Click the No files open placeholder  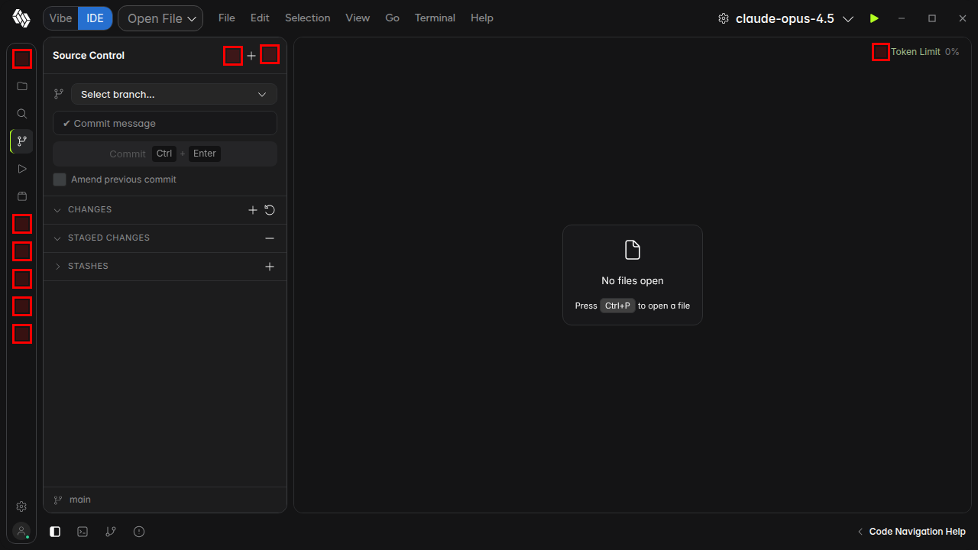633,275
